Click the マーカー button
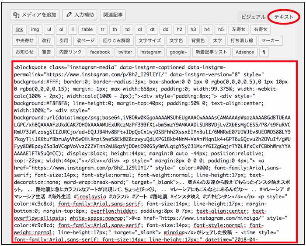Viewport: 306px width, 246px height. pos(270,41)
